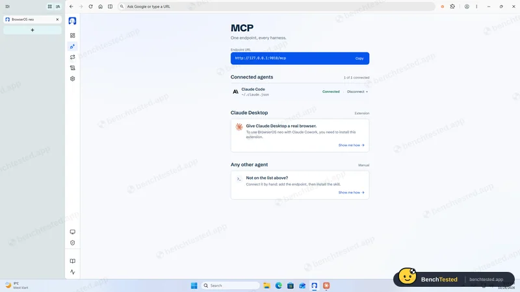
Task: Close the BrowserOS neo tab
Action: point(57,19)
